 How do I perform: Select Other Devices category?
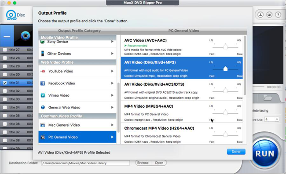[77, 54]
